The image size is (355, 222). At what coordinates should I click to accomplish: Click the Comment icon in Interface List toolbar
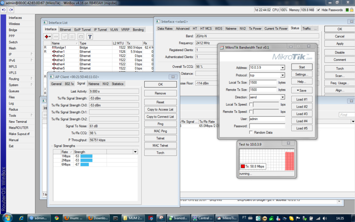(x=80, y=37)
